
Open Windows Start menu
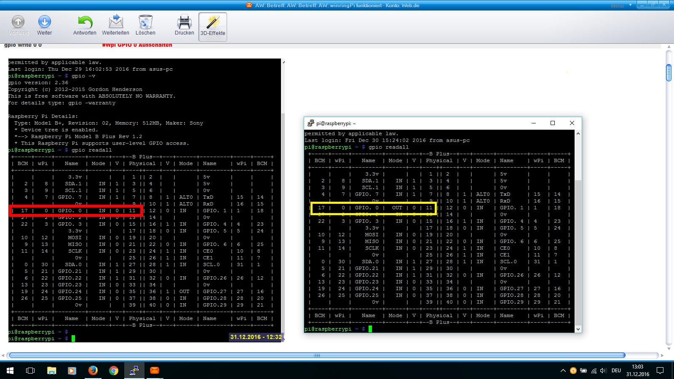coord(10,371)
